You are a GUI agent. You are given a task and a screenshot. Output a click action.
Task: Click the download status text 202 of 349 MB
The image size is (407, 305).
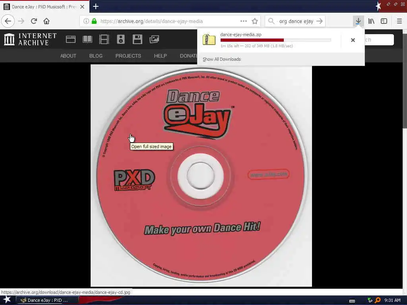point(257,46)
